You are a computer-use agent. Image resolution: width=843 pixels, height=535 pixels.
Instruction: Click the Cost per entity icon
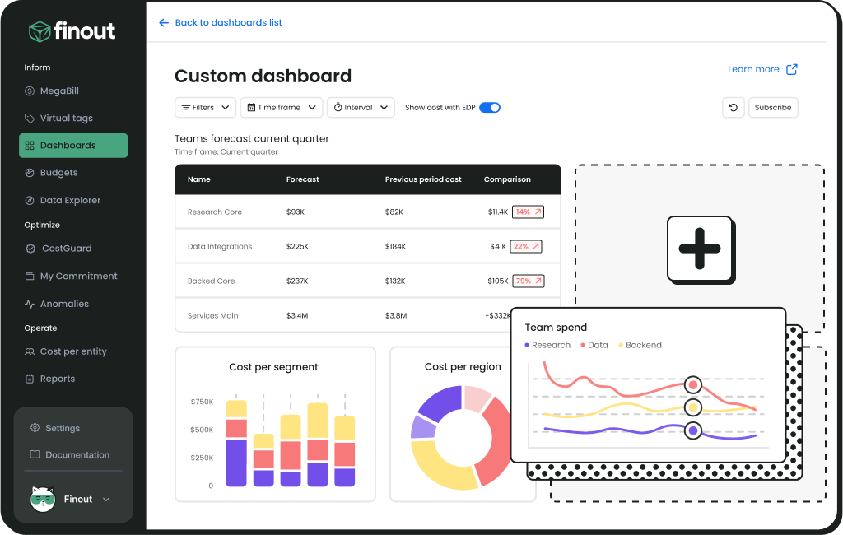[x=30, y=351]
